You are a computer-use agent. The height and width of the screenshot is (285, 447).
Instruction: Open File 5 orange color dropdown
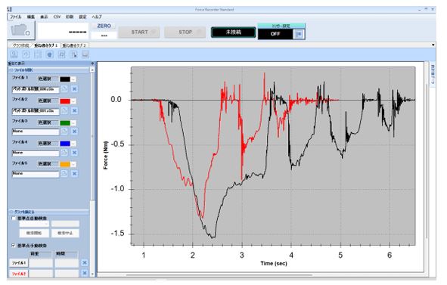(73, 164)
